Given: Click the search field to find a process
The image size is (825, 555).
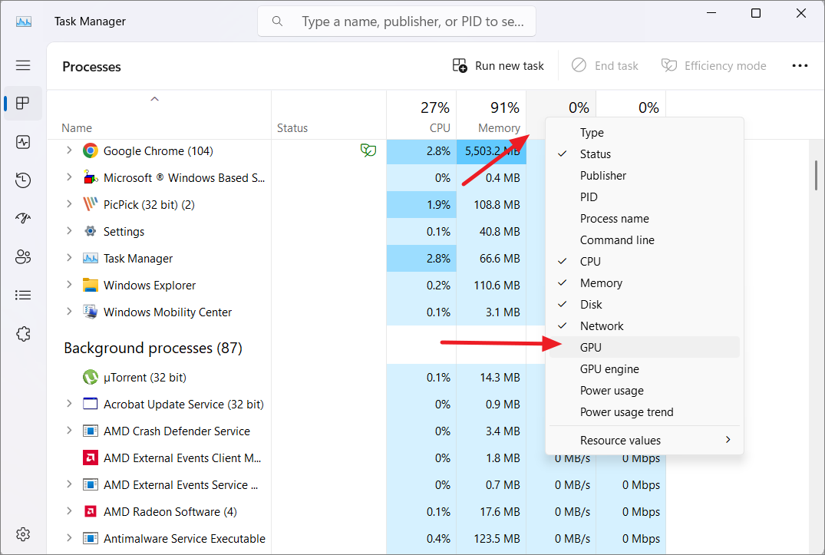Looking at the screenshot, I should coord(396,21).
